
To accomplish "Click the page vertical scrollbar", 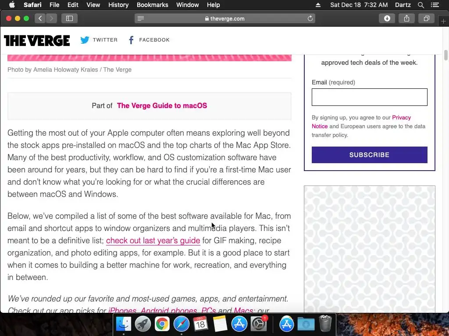I will pos(445,55).
